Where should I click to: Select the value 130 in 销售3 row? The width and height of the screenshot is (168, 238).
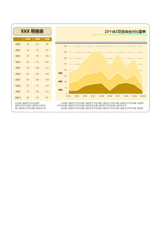click(x=47, y=56)
